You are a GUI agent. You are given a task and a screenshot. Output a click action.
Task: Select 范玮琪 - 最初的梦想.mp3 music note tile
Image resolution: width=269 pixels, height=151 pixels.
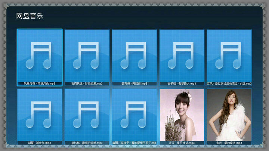tap(87, 114)
